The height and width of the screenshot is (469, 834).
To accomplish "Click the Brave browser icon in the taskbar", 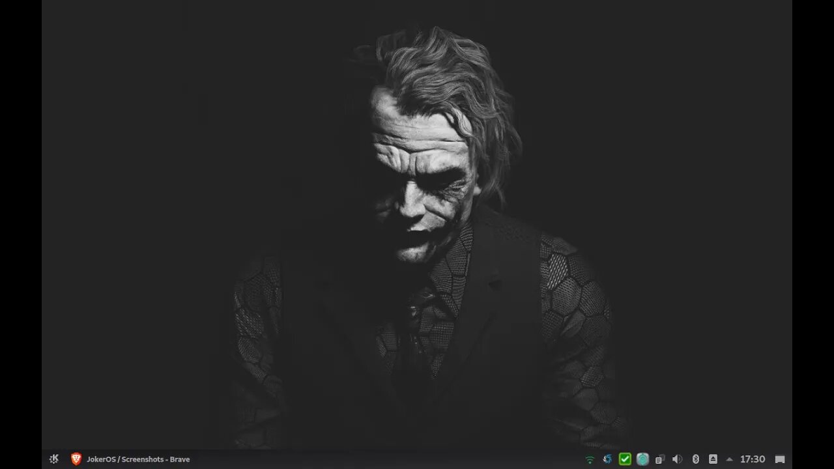I will click(x=76, y=459).
